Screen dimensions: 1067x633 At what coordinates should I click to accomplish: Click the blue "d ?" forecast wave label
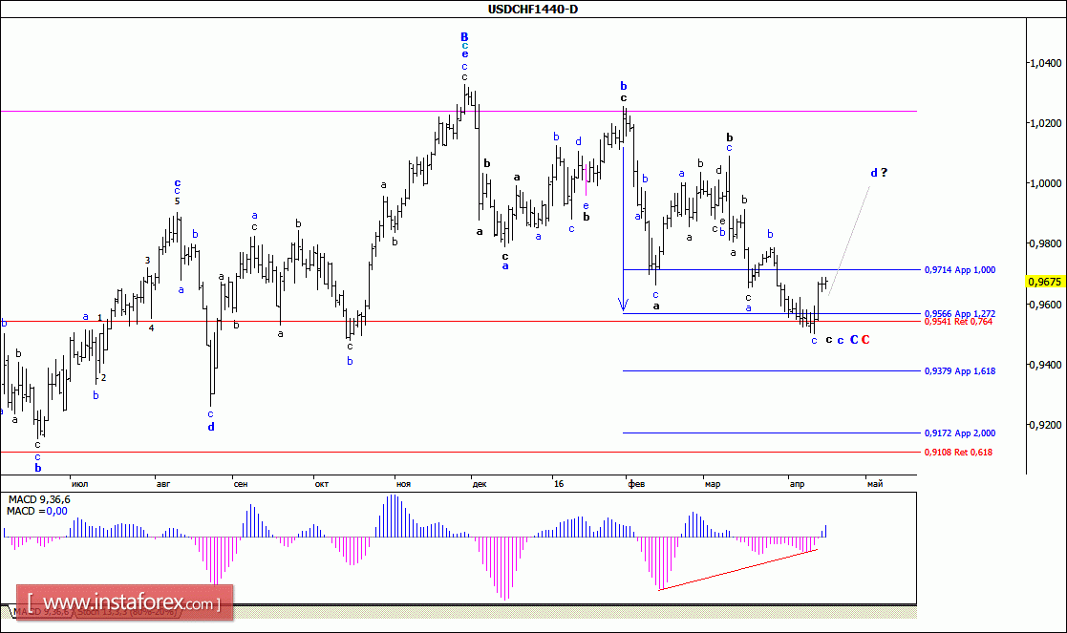pos(878,173)
